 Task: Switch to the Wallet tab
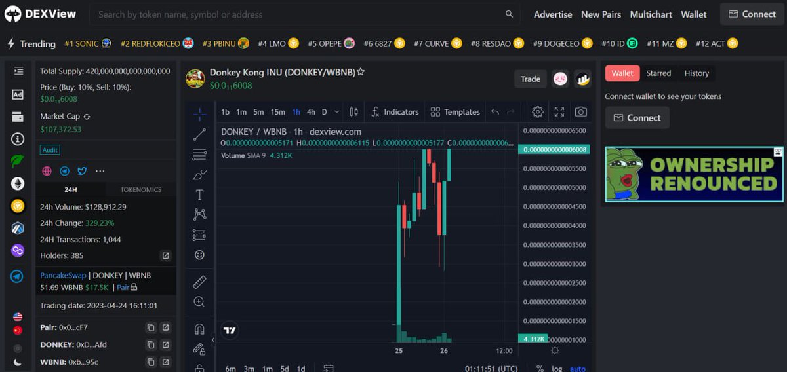pyautogui.click(x=622, y=73)
